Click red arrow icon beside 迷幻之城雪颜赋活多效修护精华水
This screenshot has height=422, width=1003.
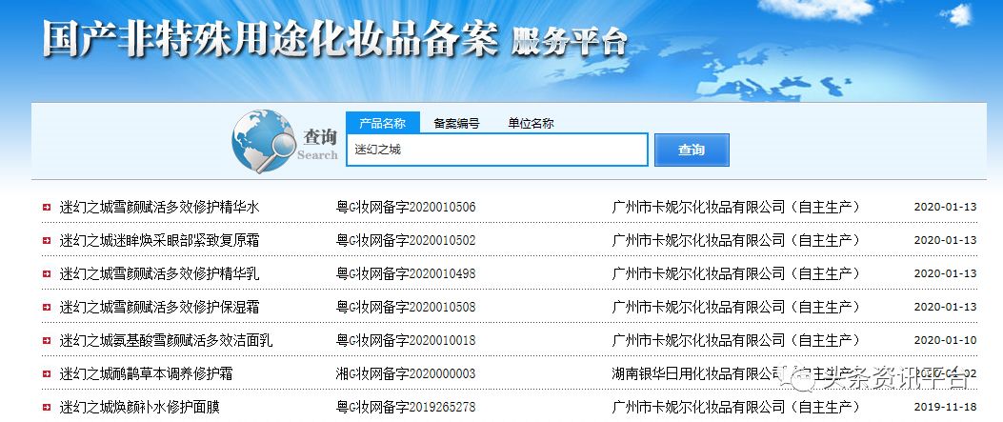coord(47,207)
